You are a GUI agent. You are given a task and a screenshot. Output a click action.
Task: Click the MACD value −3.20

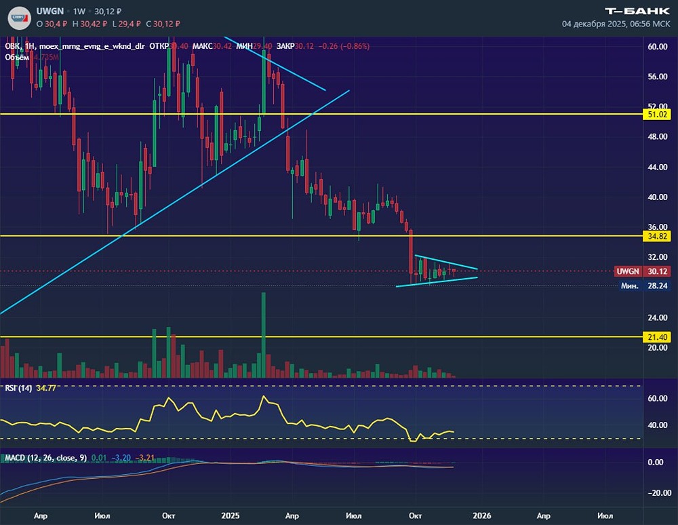click(x=121, y=458)
